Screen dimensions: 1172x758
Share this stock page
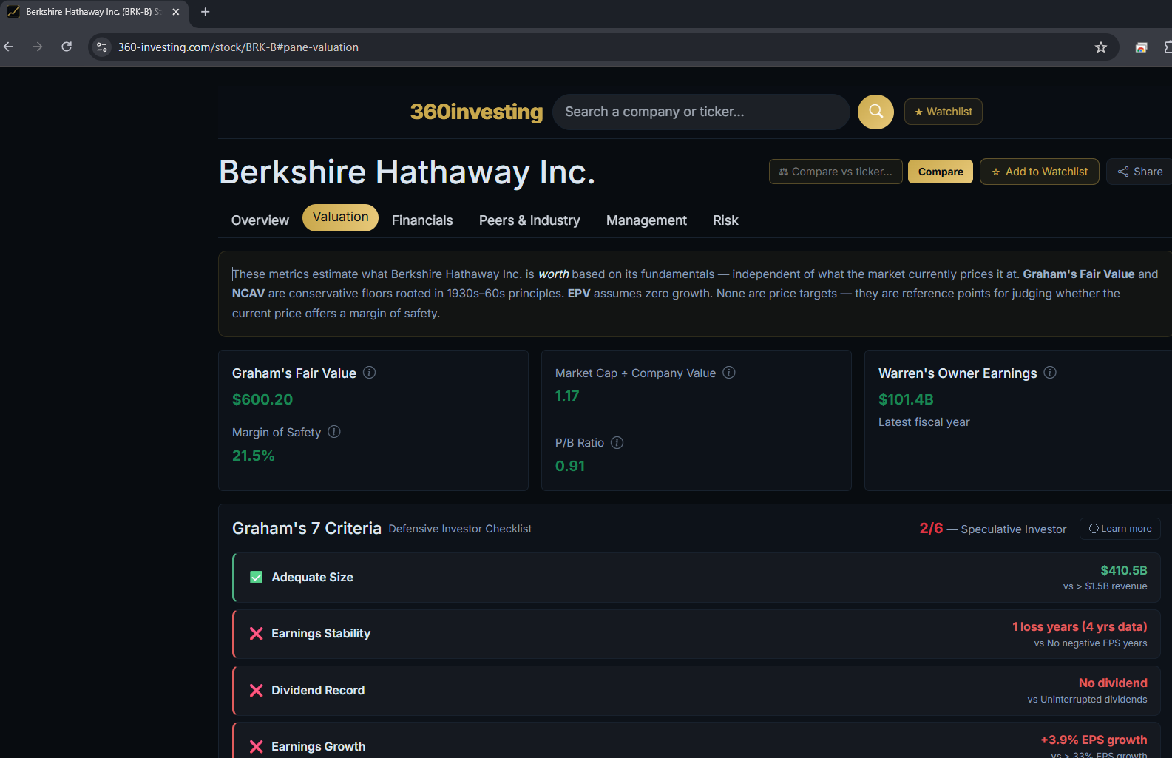point(1139,172)
